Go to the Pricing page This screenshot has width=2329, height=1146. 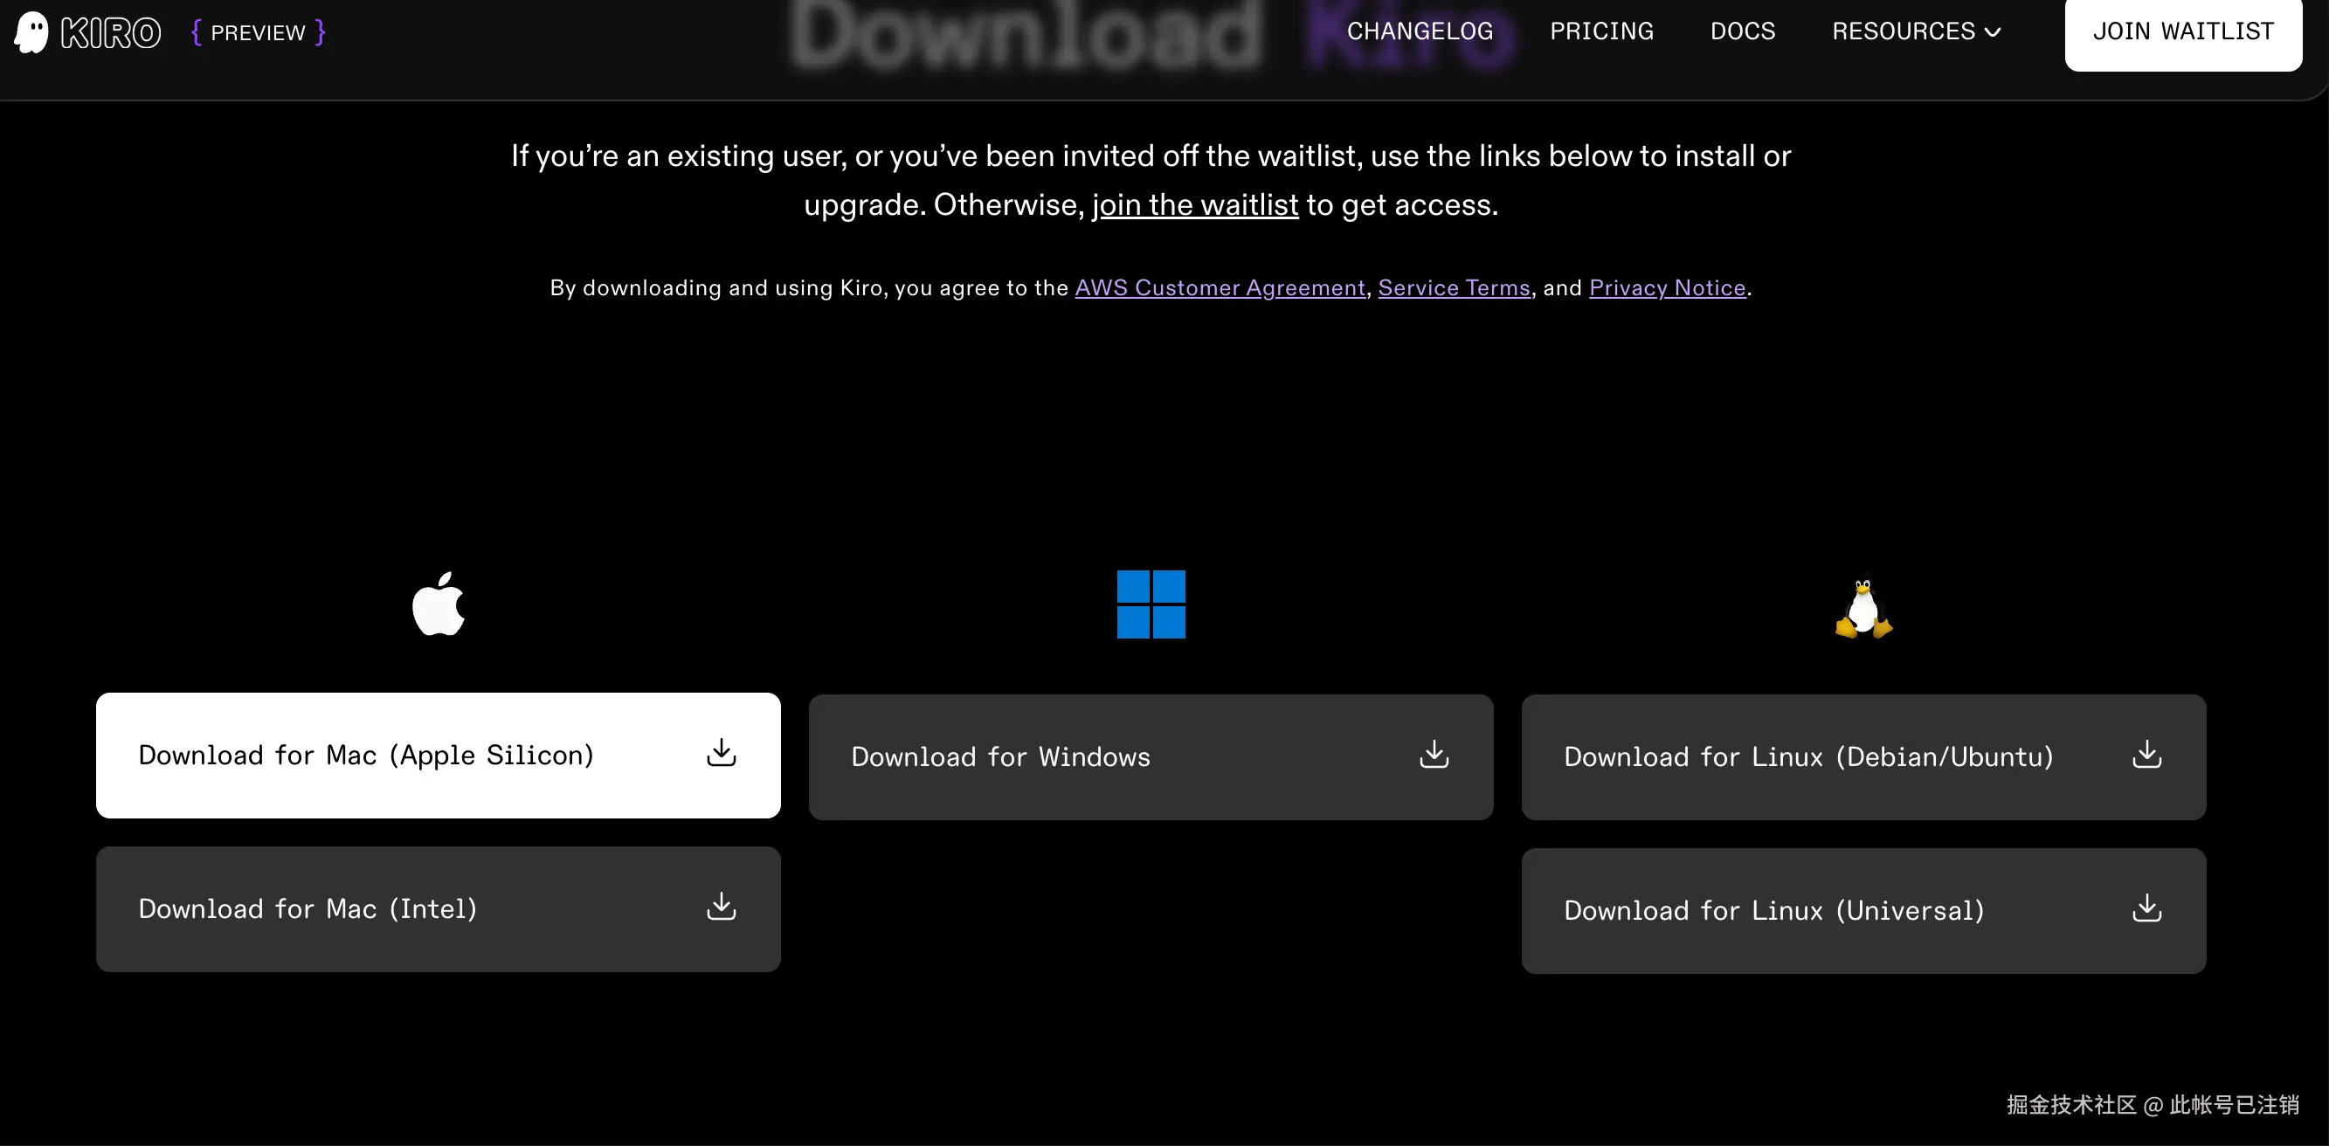(1601, 31)
